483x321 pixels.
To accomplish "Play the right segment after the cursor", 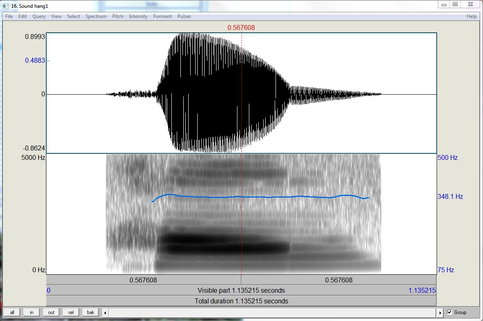I will pyautogui.click(x=339, y=280).
